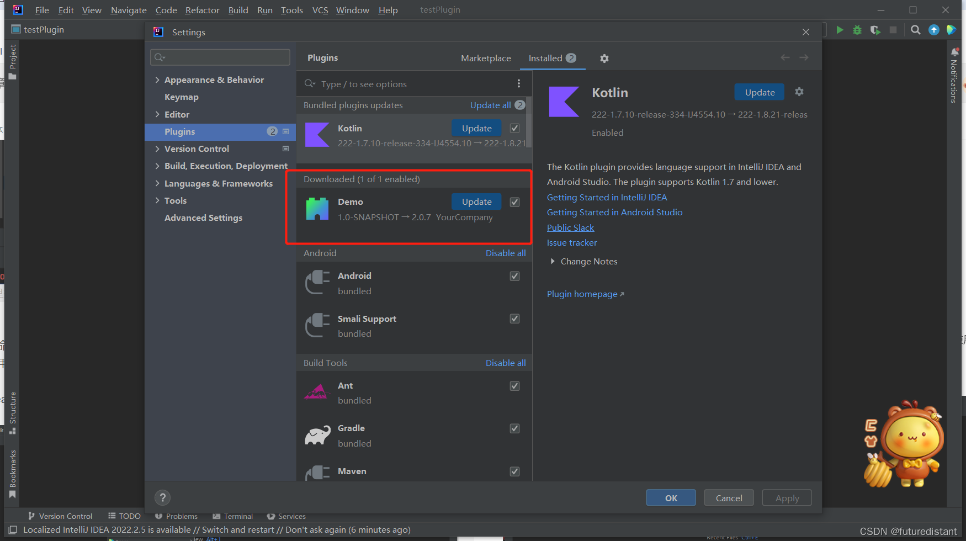Viewport: 966px width, 541px height.
Task: Click the plugin search options kebab menu
Action: [518, 83]
